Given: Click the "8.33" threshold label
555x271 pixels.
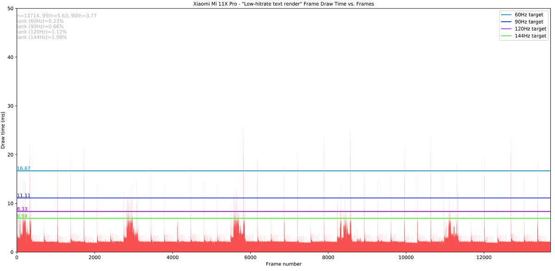Looking at the screenshot, I should pos(22,209).
